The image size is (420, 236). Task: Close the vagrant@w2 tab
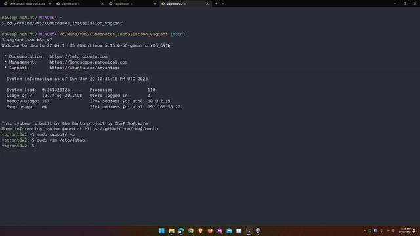click(x=207, y=4)
